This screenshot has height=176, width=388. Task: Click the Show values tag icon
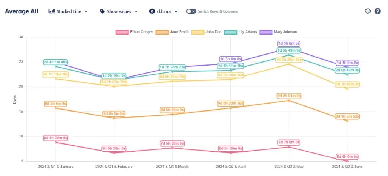click(102, 11)
